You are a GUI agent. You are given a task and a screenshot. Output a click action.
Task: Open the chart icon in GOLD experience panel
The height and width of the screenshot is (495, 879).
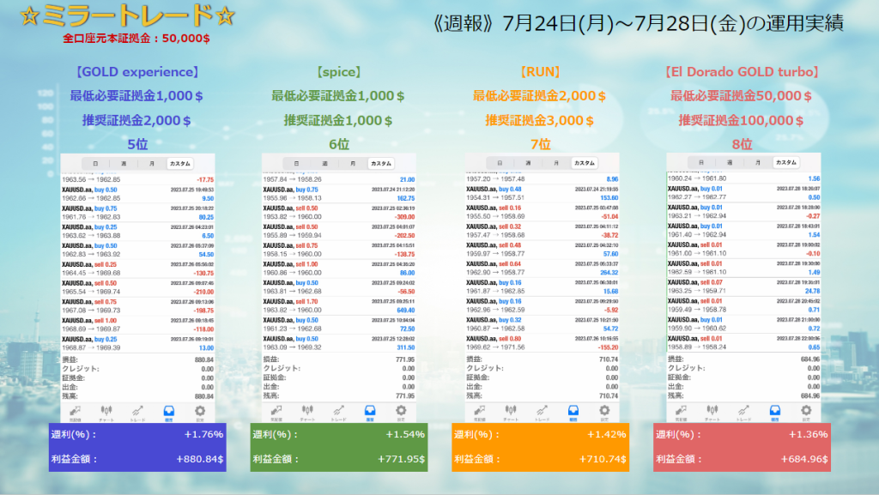[x=107, y=412]
